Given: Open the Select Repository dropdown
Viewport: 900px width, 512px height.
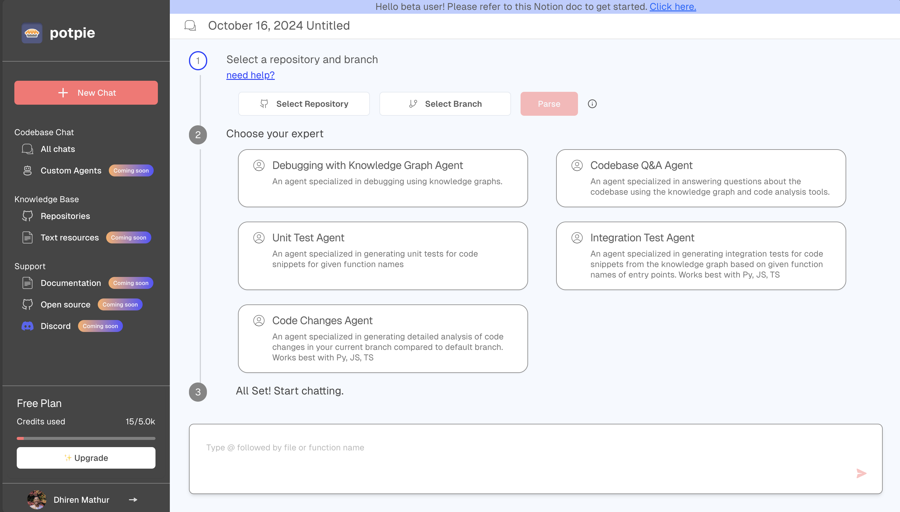Looking at the screenshot, I should point(304,104).
